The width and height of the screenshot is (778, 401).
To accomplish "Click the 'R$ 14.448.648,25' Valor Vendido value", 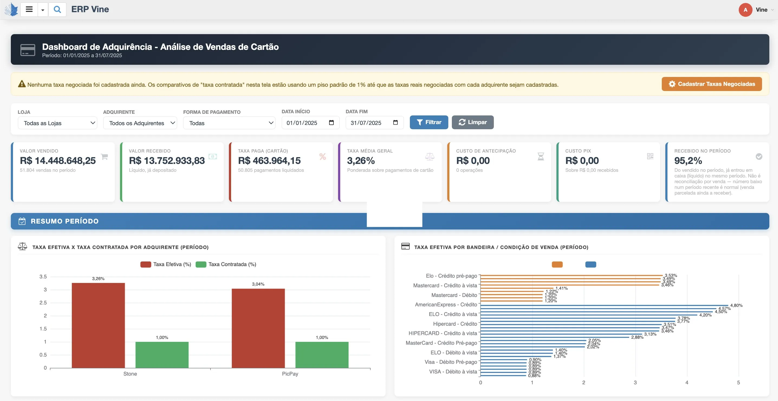I will (58, 160).
